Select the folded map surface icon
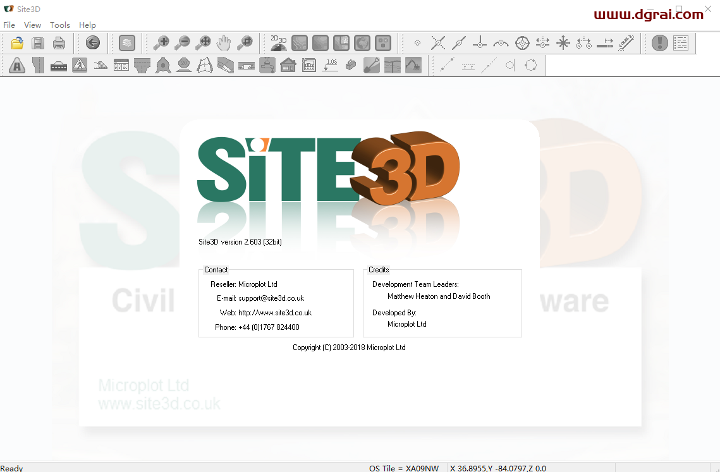720x472 pixels. [x=205, y=65]
